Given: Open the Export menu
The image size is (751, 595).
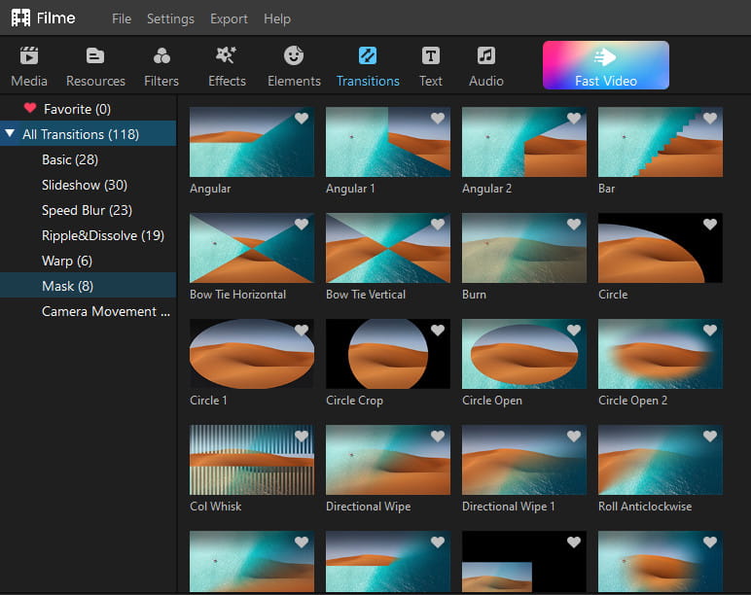Looking at the screenshot, I should tap(229, 18).
